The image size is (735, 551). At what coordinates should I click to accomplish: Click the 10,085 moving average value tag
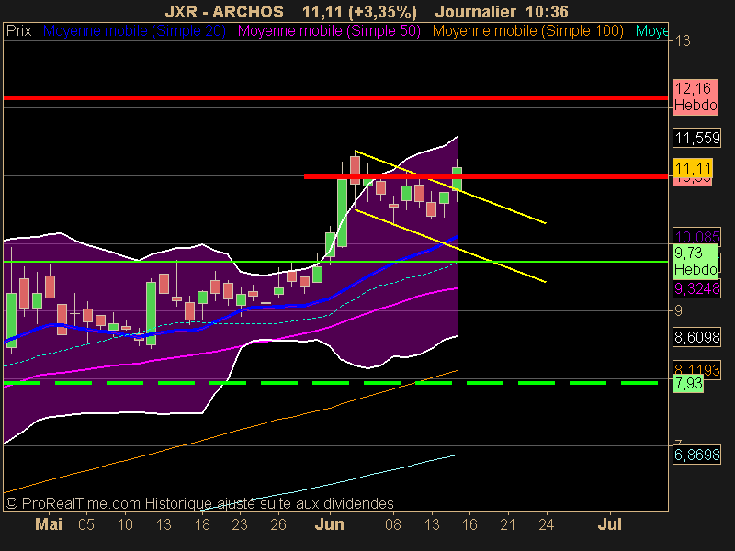(x=697, y=236)
